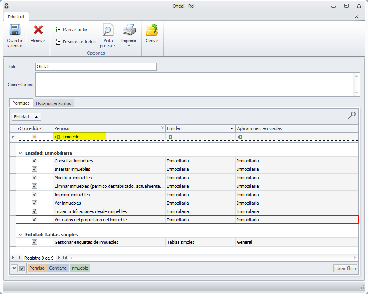The height and width of the screenshot is (294, 368).
Task: Collapse the Entidad: Inmobiliaria group
Action: point(20,153)
